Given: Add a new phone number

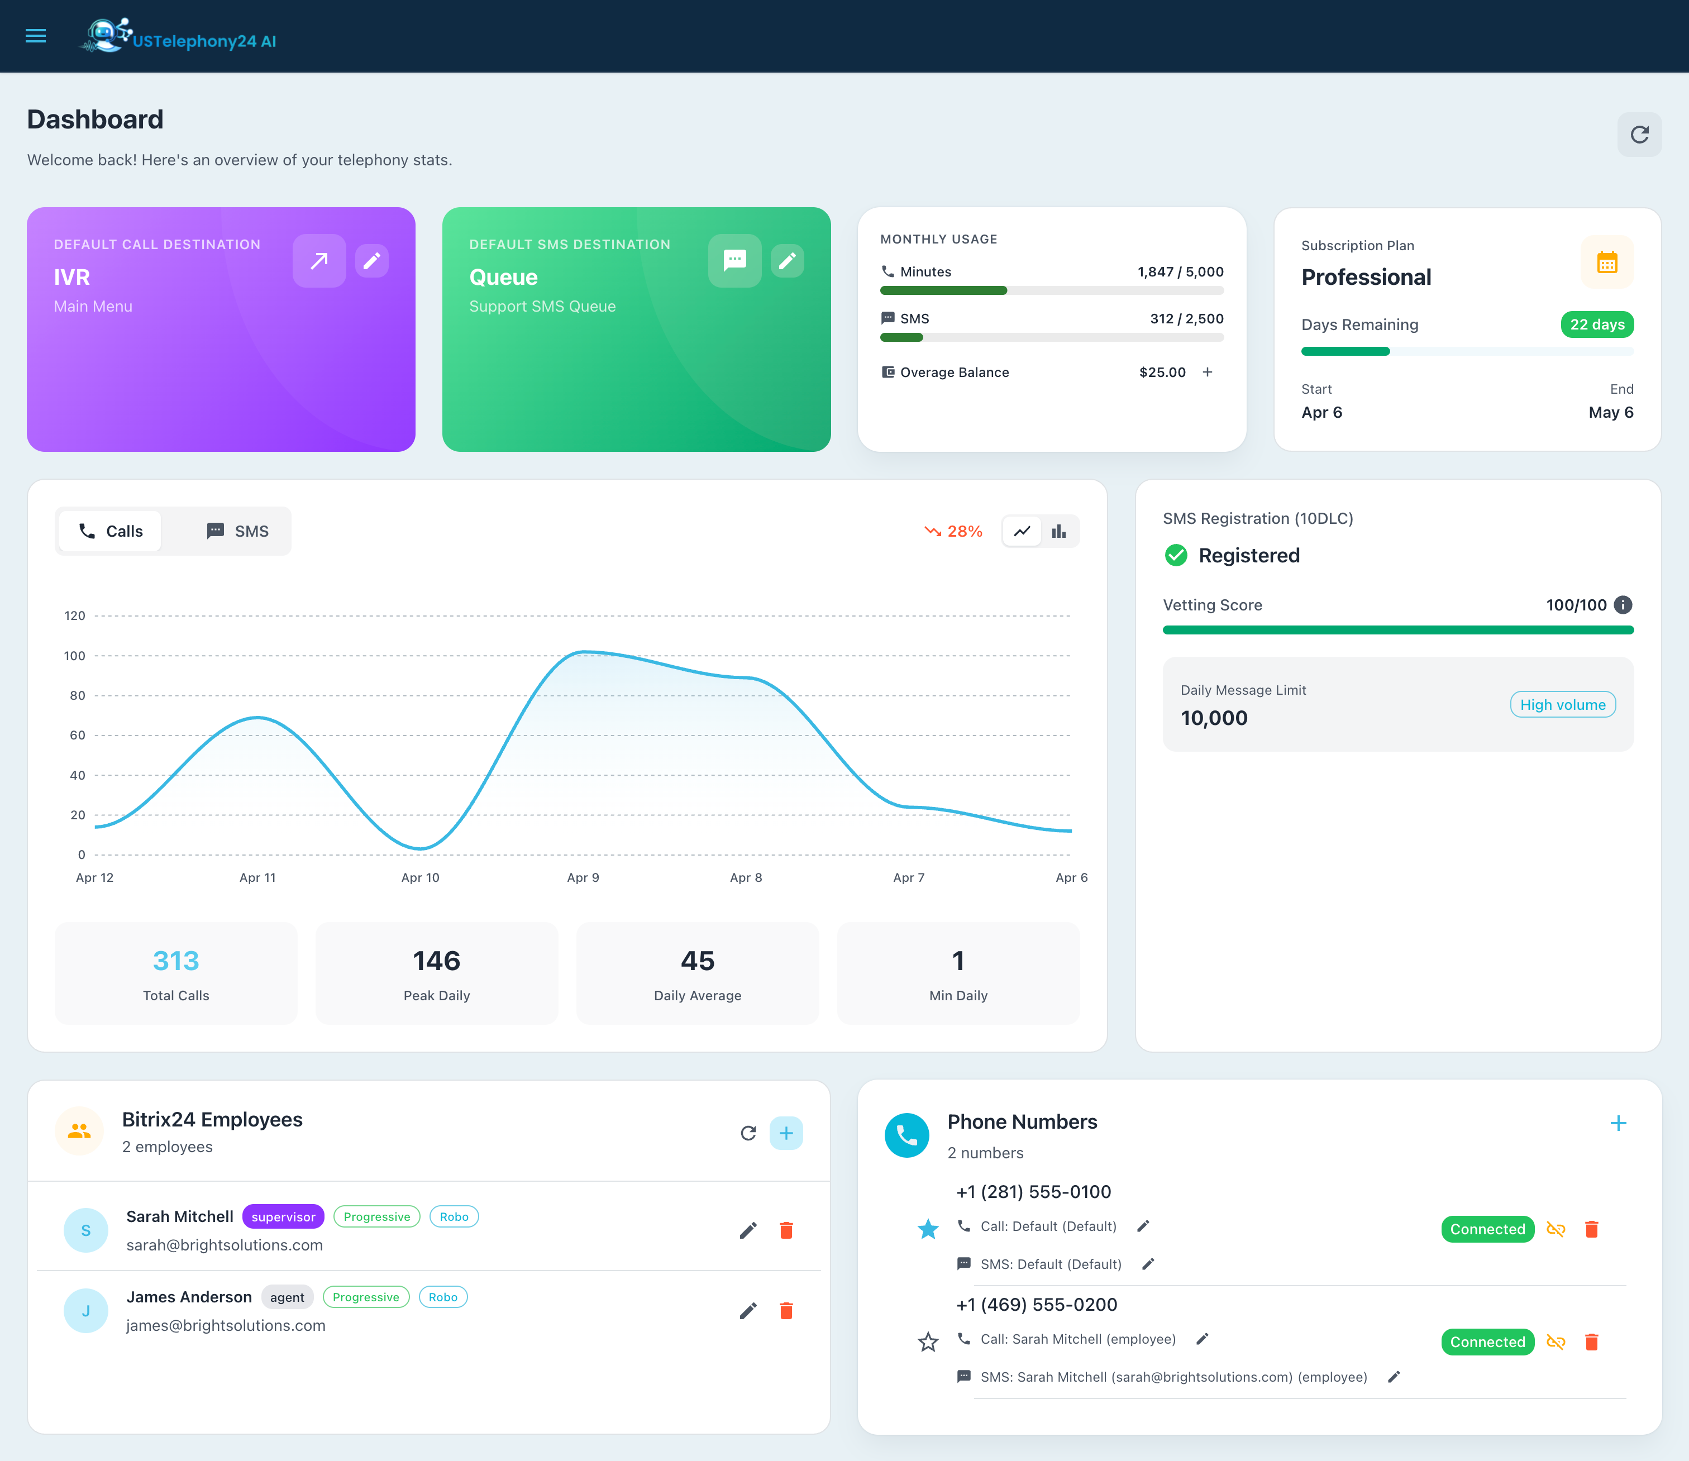Looking at the screenshot, I should tap(1618, 1124).
